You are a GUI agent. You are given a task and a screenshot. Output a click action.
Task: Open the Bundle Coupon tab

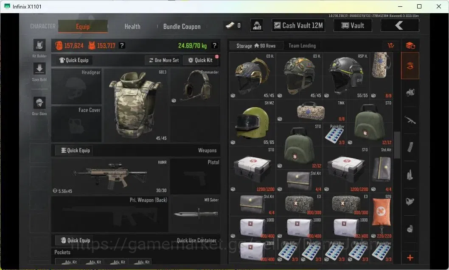pyautogui.click(x=182, y=26)
